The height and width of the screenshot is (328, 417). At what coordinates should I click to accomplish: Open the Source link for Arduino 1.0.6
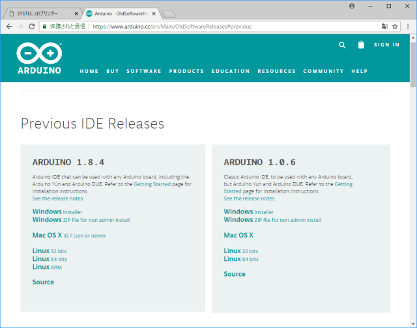pos(235,274)
